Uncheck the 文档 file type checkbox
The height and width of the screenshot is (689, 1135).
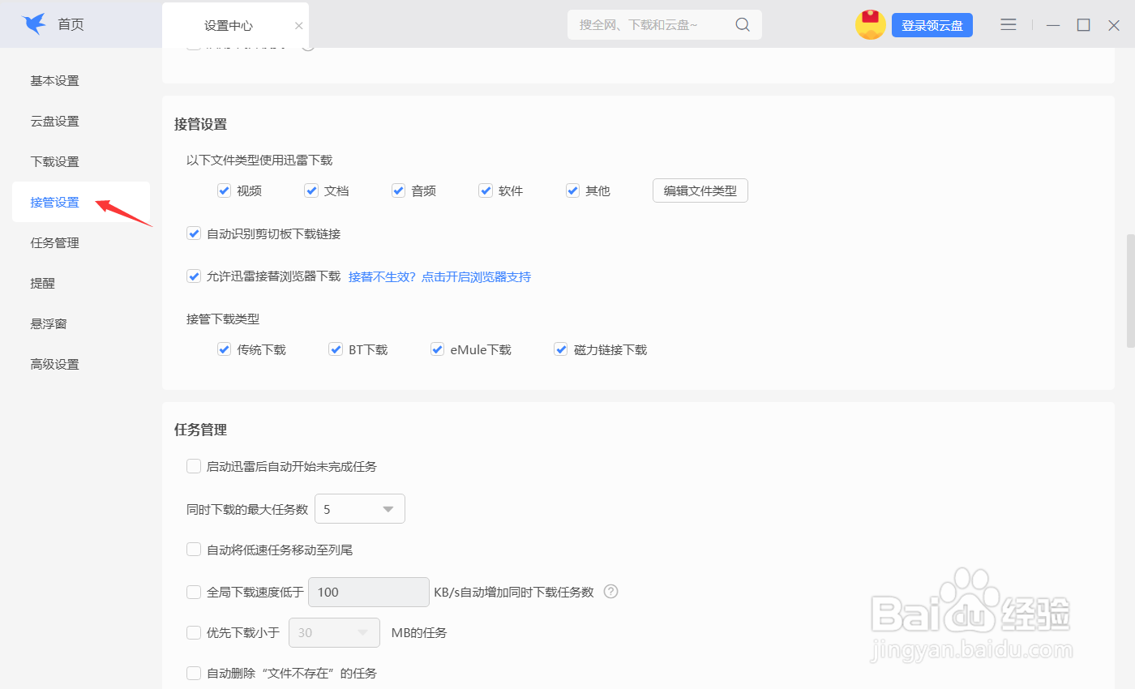click(x=311, y=190)
